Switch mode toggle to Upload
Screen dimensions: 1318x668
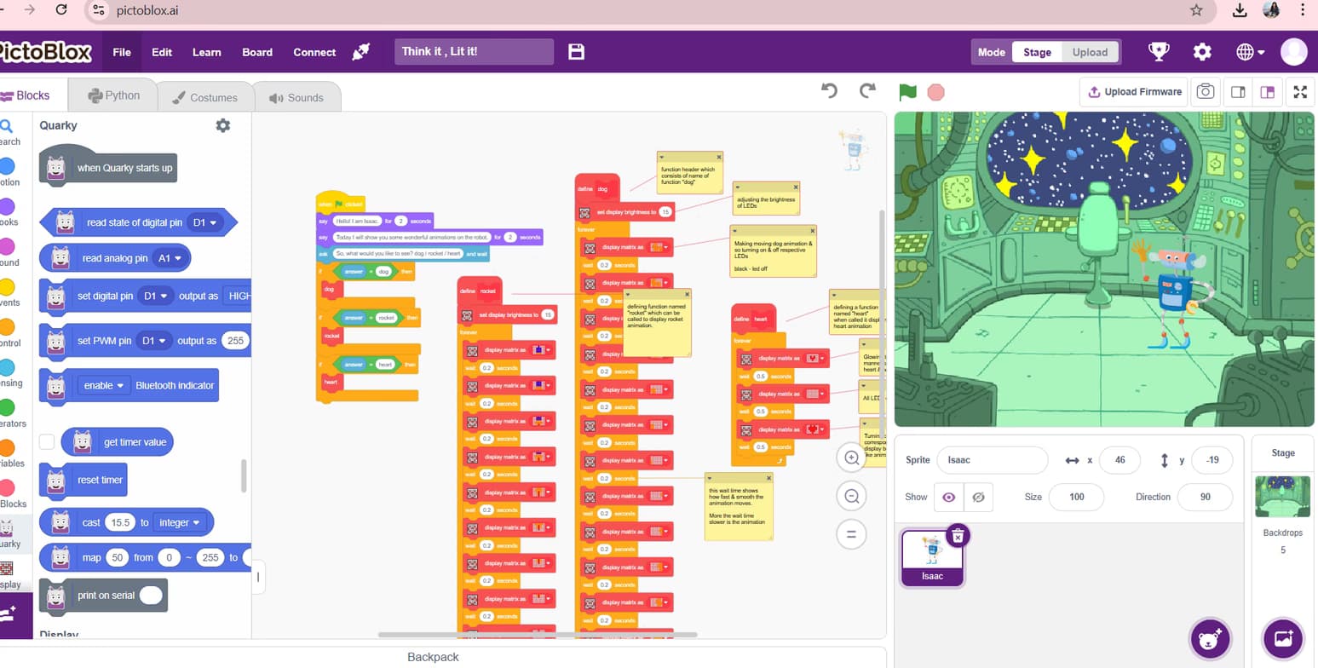[1089, 52]
